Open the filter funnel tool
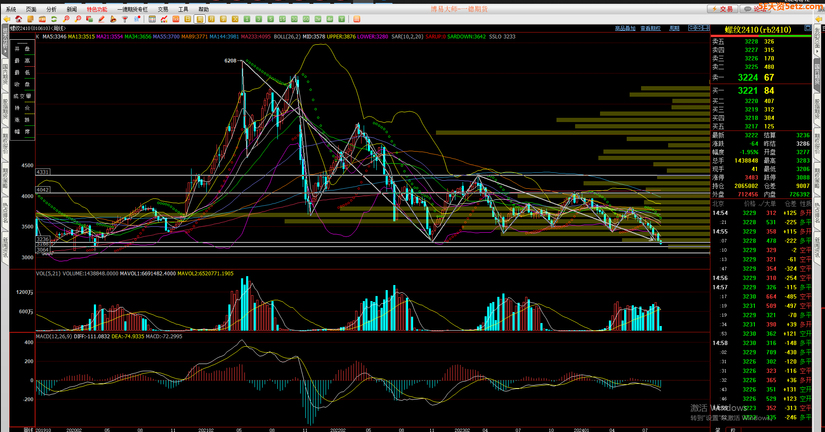 click(x=125, y=19)
